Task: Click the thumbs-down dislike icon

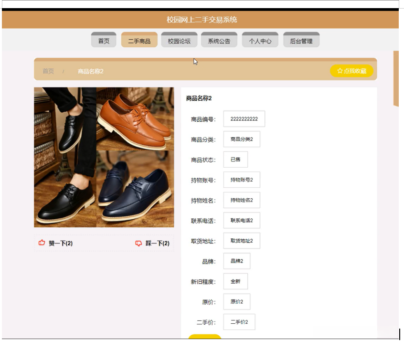Action: pos(138,243)
